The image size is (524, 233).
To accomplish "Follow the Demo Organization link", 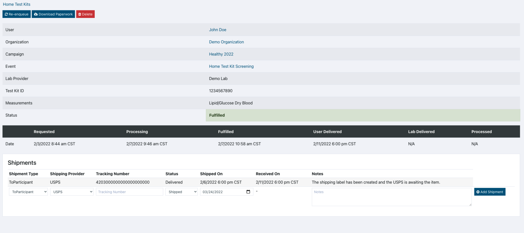I will click(x=226, y=42).
